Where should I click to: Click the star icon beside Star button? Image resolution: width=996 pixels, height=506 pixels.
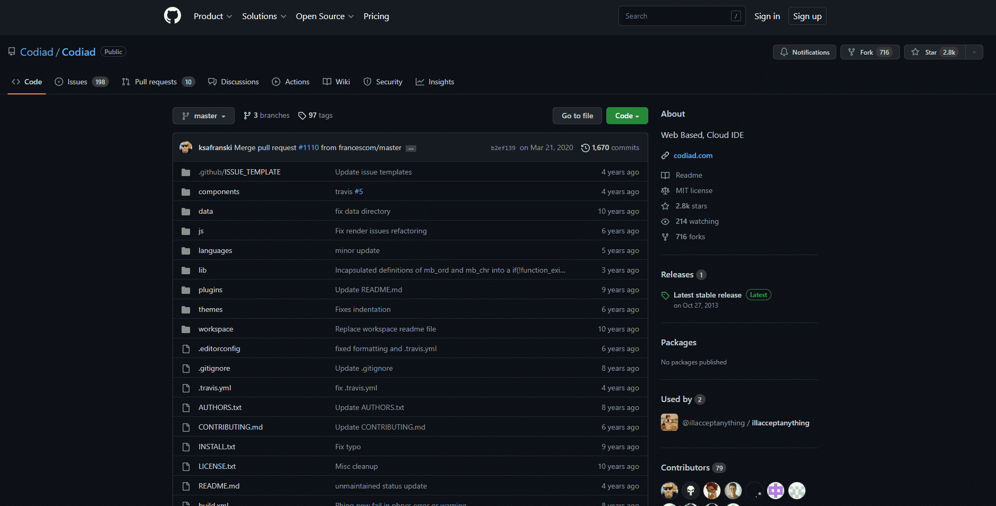click(x=915, y=52)
